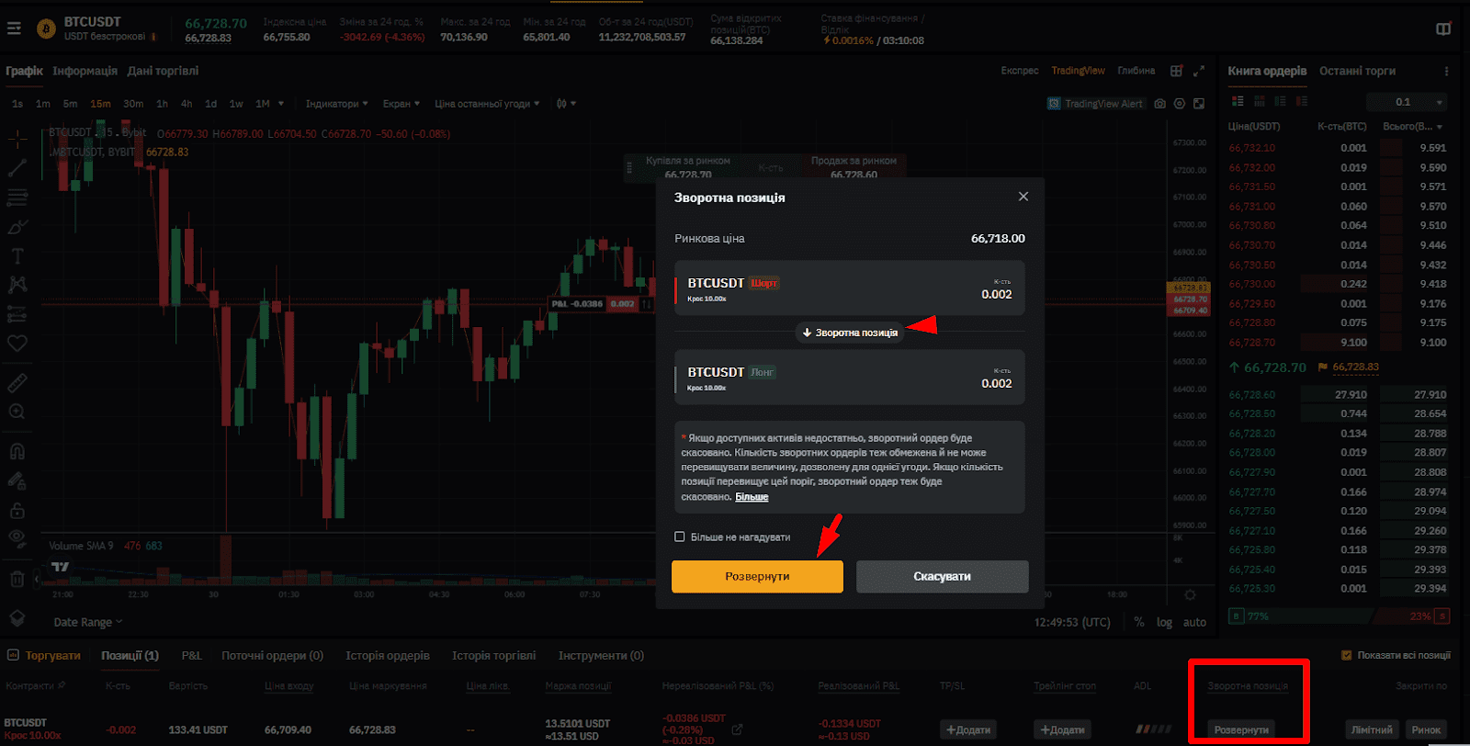The height and width of the screenshot is (746, 1470).
Task: Expand the Екран dropdown
Action: (401, 104)
